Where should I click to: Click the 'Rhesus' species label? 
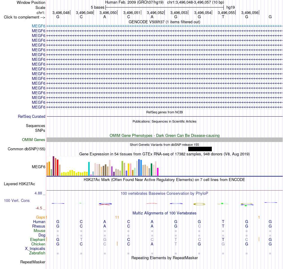pos(39,226)
